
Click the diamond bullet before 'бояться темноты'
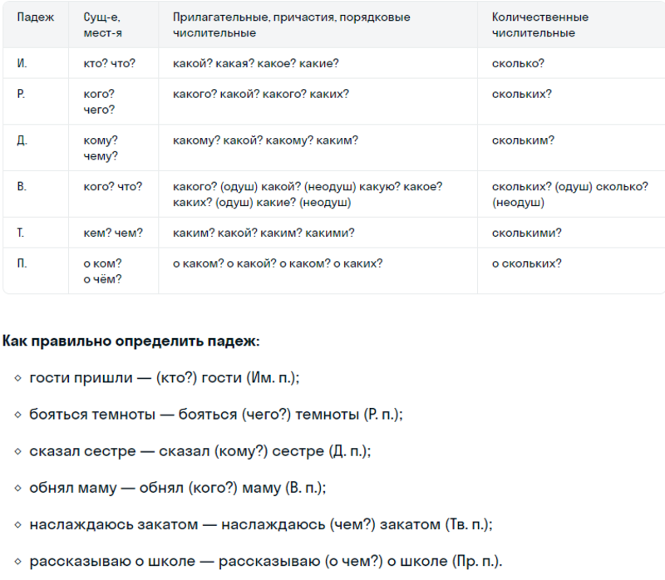tap(17, 415)
